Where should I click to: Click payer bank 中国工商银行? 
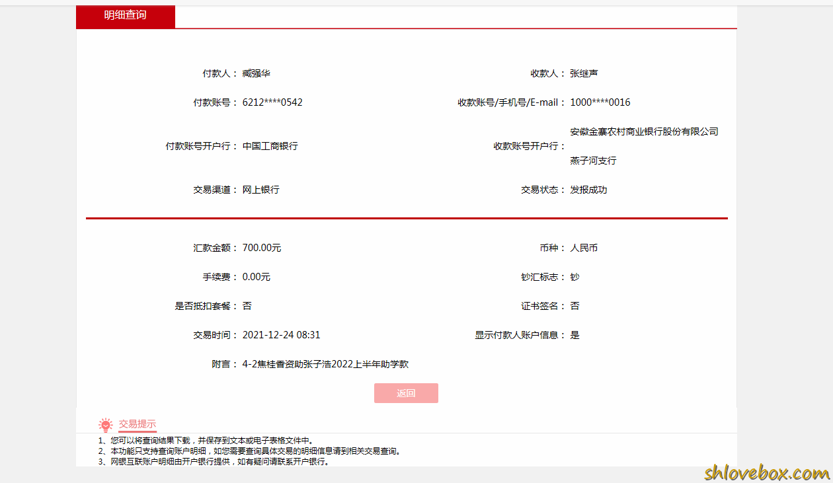coord(270,146)
